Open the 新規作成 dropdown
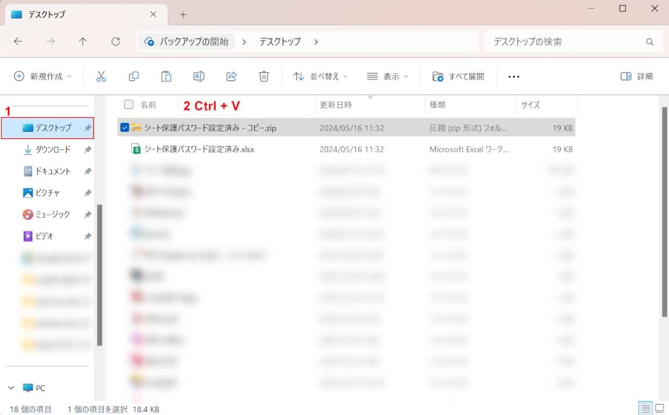The height and width of the screenshot is (415, 669). pos(42,76)
